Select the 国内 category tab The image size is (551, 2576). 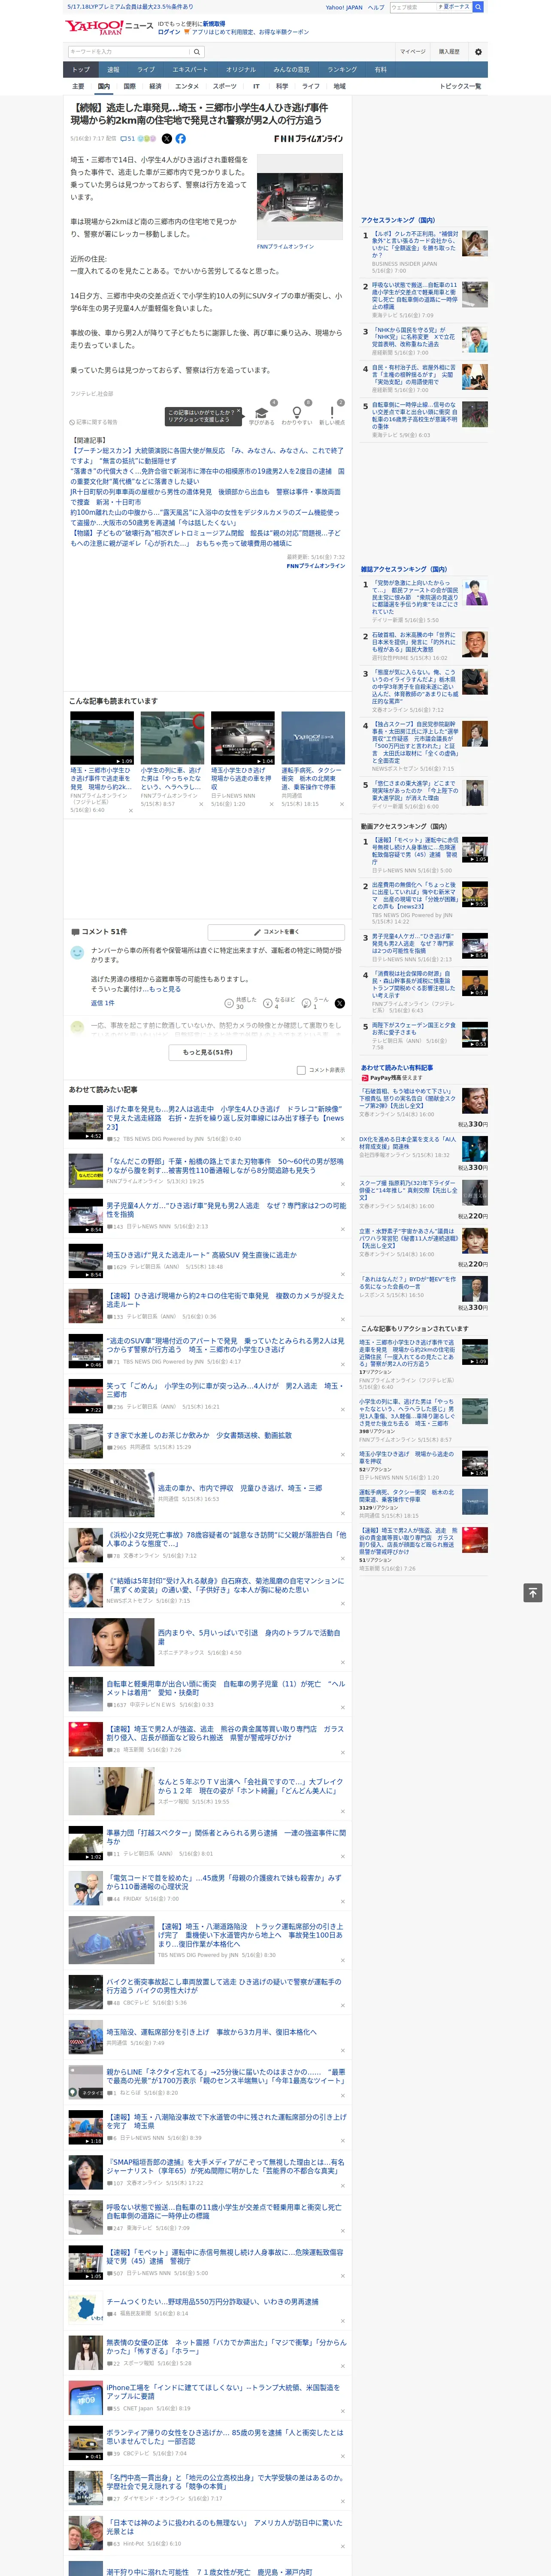[104, 87]
